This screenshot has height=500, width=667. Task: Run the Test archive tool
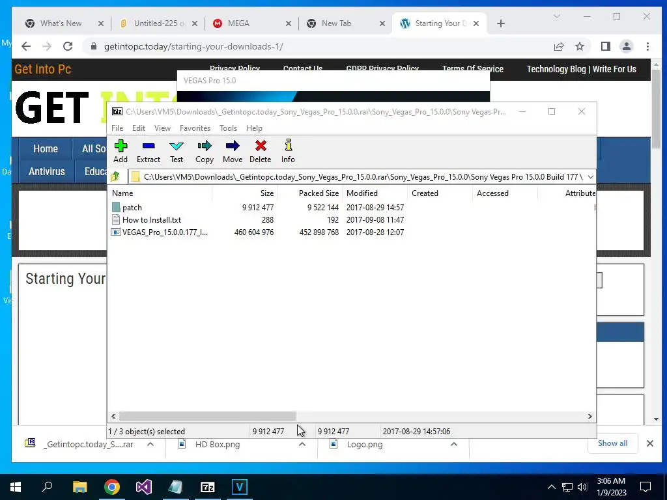[177, 151]
